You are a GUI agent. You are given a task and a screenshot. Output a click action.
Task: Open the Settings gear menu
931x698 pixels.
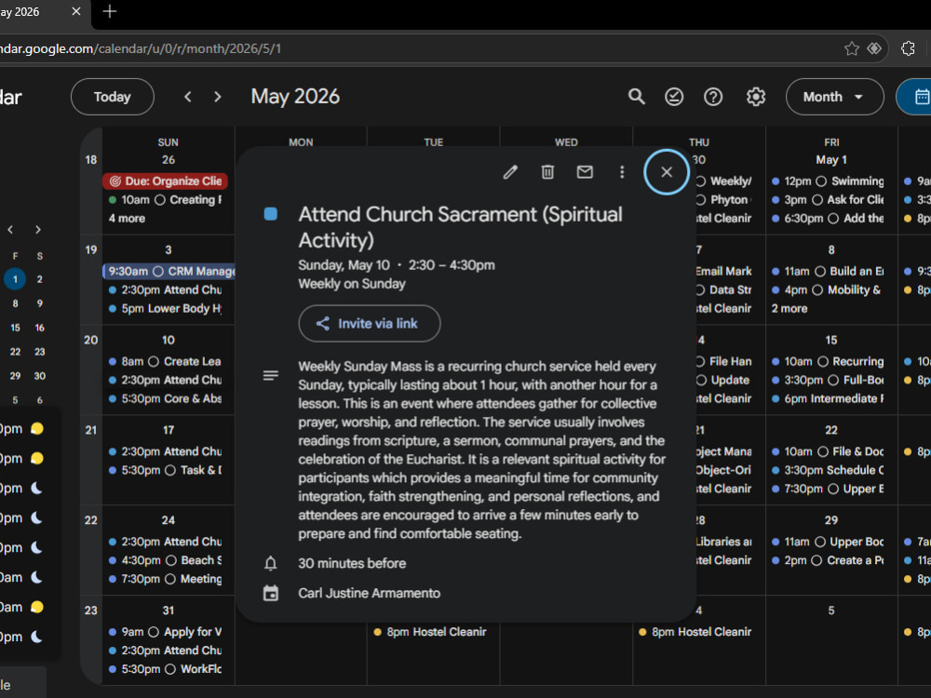click(756, 97)
